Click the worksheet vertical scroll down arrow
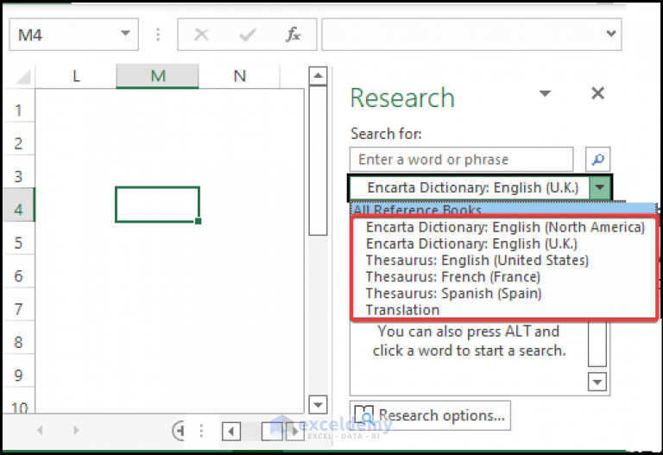The image size is (663, 455). [x=318, y=404]
